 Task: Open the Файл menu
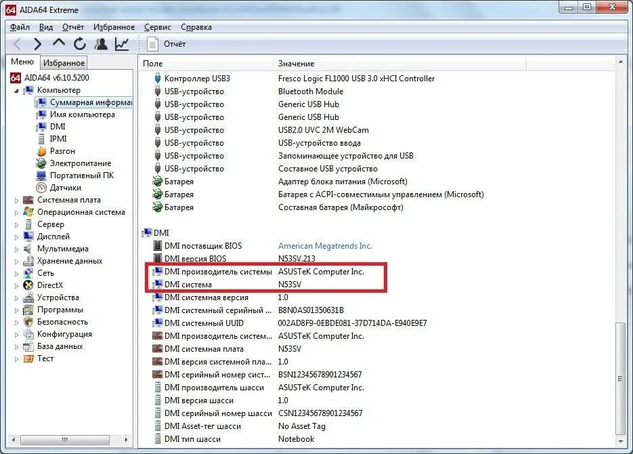(20, 27)
